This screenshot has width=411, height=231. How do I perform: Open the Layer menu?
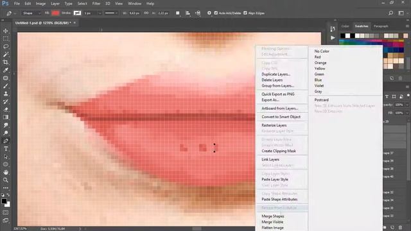(55, 4)
